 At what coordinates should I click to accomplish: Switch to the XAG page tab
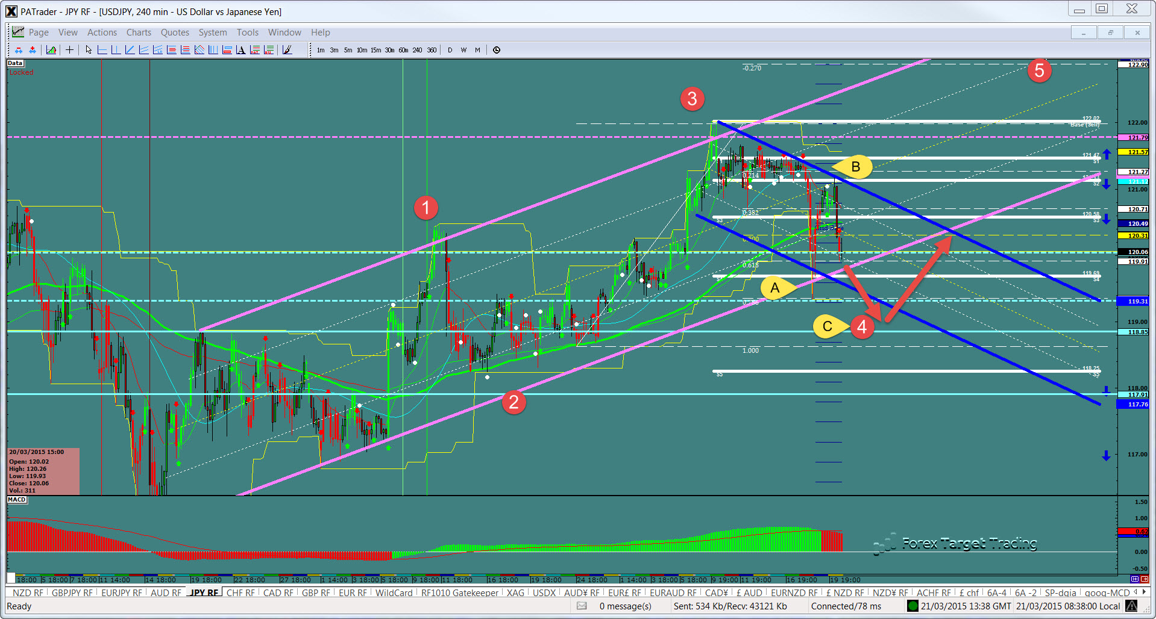(515, 593)
